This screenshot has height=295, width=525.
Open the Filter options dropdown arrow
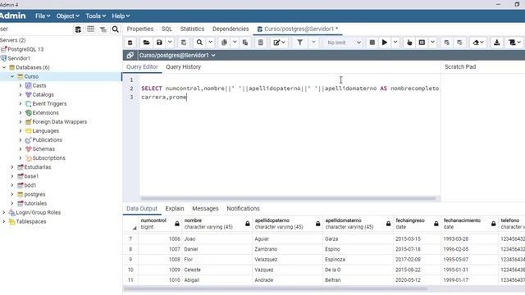coord(313,43)
